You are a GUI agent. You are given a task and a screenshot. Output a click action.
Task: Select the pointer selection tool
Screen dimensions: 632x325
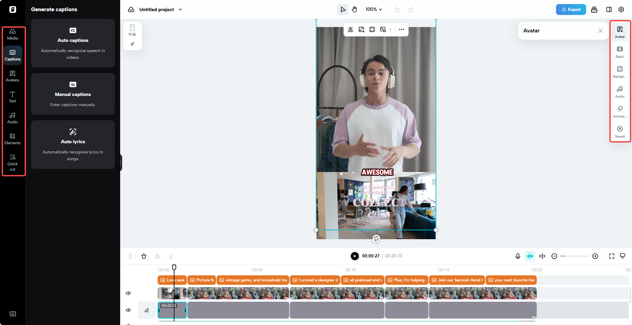click(343, 9)
